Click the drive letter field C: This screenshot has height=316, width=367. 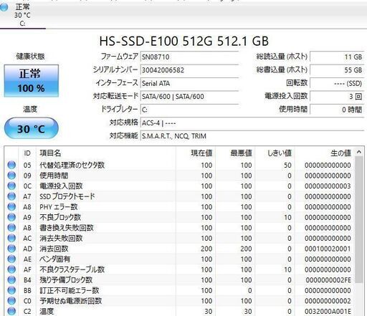(x=189, y=110)
